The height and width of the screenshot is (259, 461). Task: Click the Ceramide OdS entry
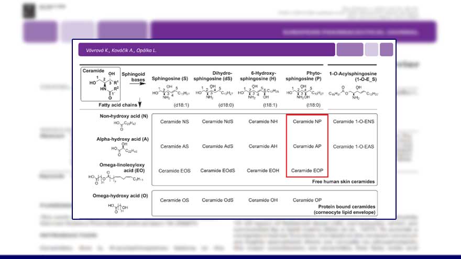point(217,200)
